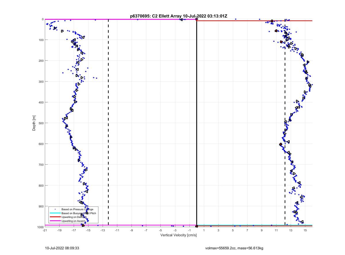This screenshot has width=345, height=255.
Task: Click the positive velocity tick label '15'
Action: point(305,230)
